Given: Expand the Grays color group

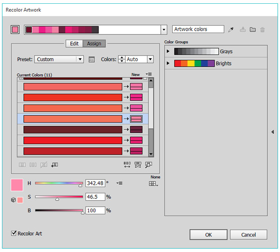Looking at the screenshot, I should click(168, 51).
